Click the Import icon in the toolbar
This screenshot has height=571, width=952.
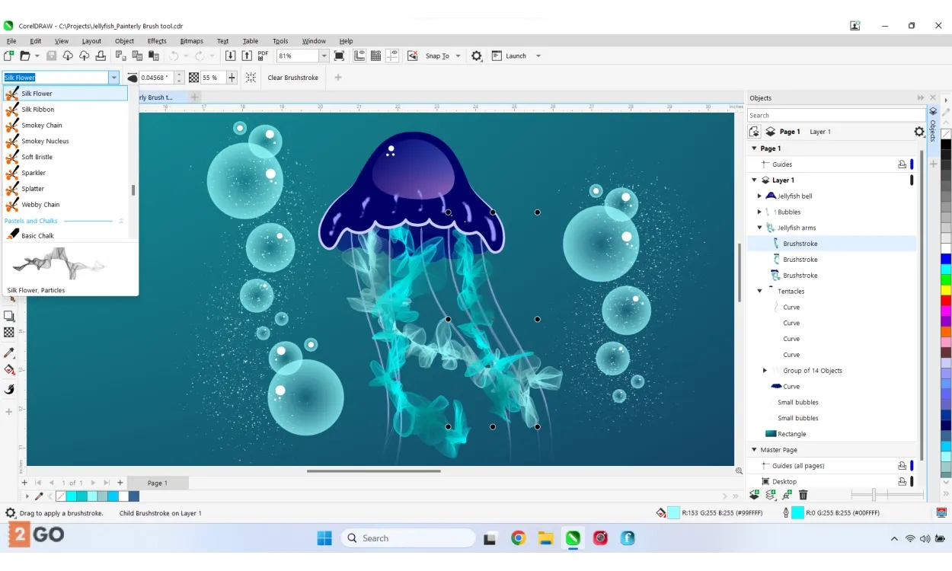coord(230,56)
